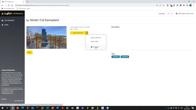Open the Chrome three-dot menu
Viewport: 196px width, 110px height.
point(194,5)
